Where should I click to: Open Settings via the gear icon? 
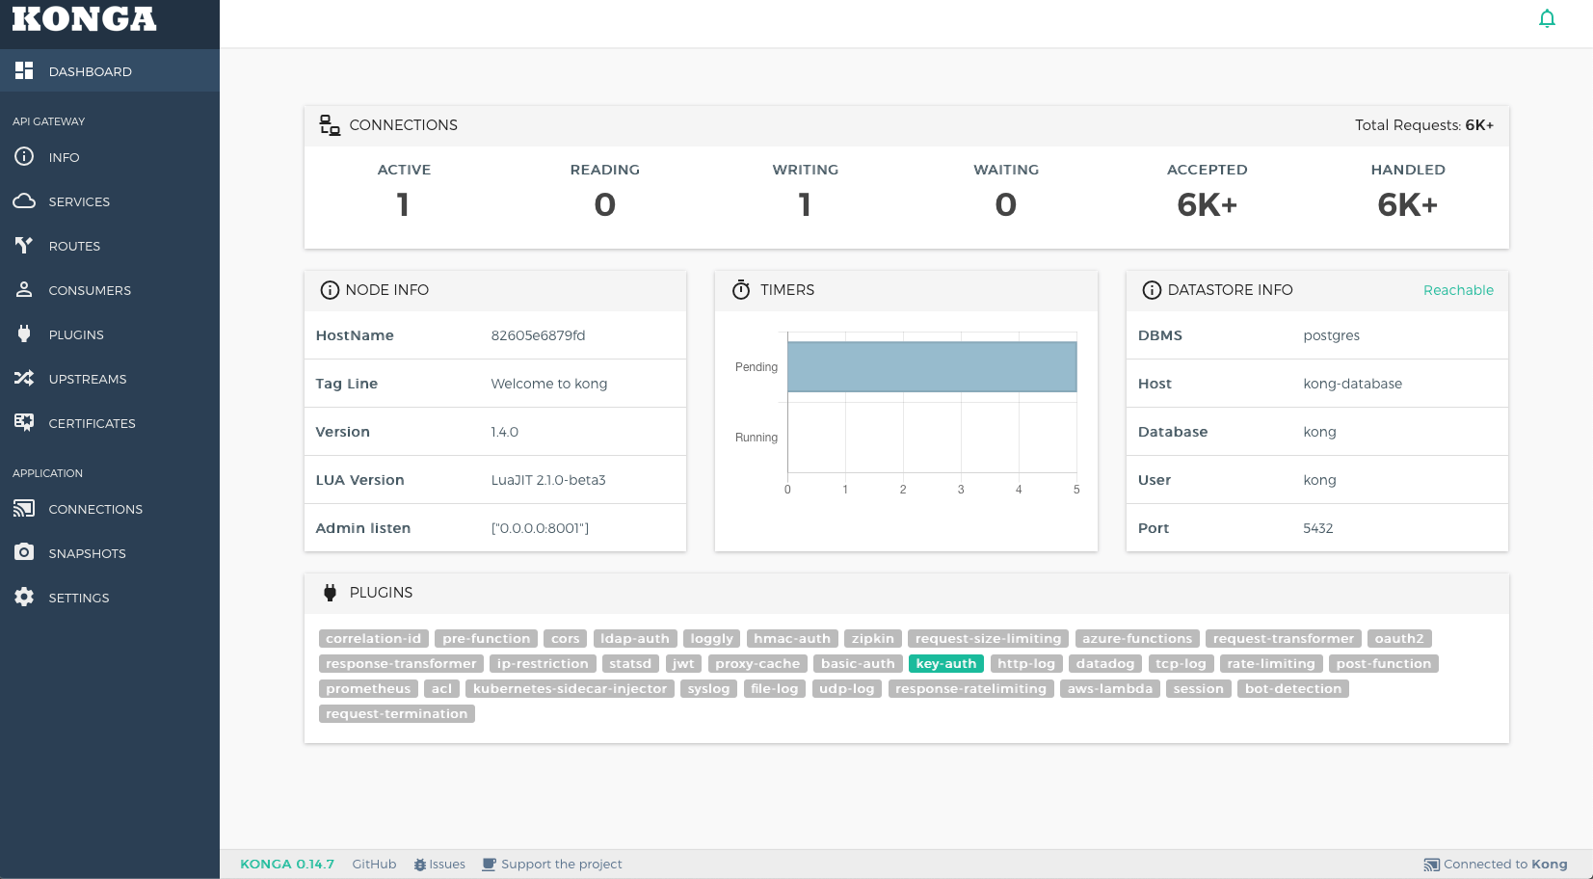click(24, 598)
